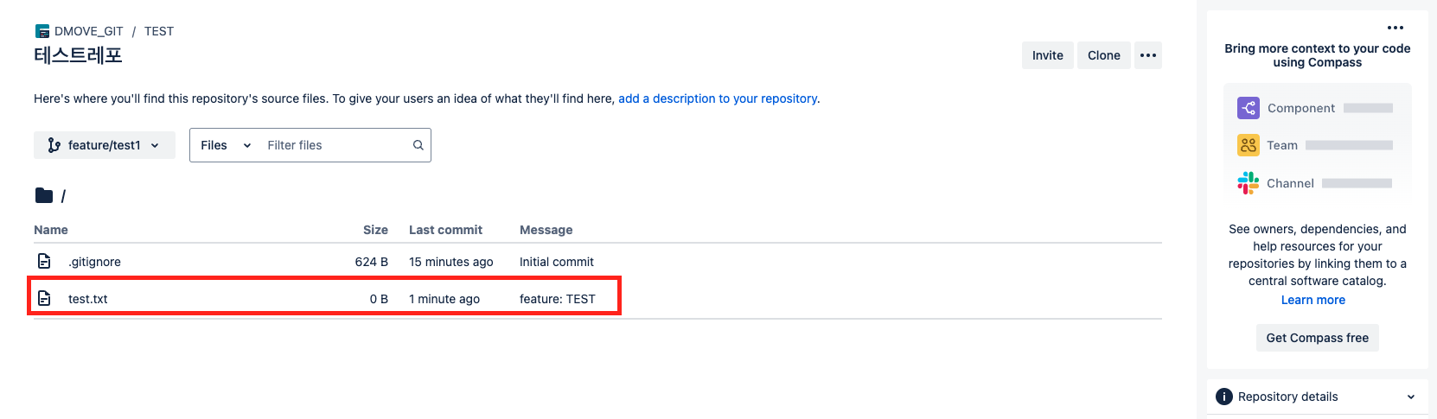This screenshot has width=1437, height=419.
Task: Click the Invite button
Action: tap(1047, 55)
